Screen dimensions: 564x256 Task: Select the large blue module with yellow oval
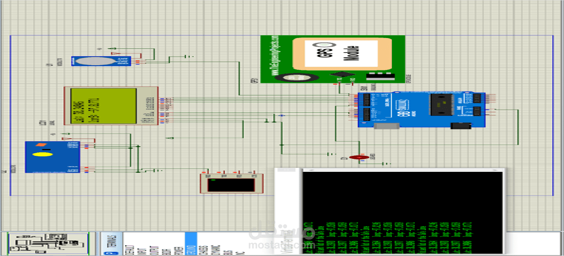pos(52,157)
